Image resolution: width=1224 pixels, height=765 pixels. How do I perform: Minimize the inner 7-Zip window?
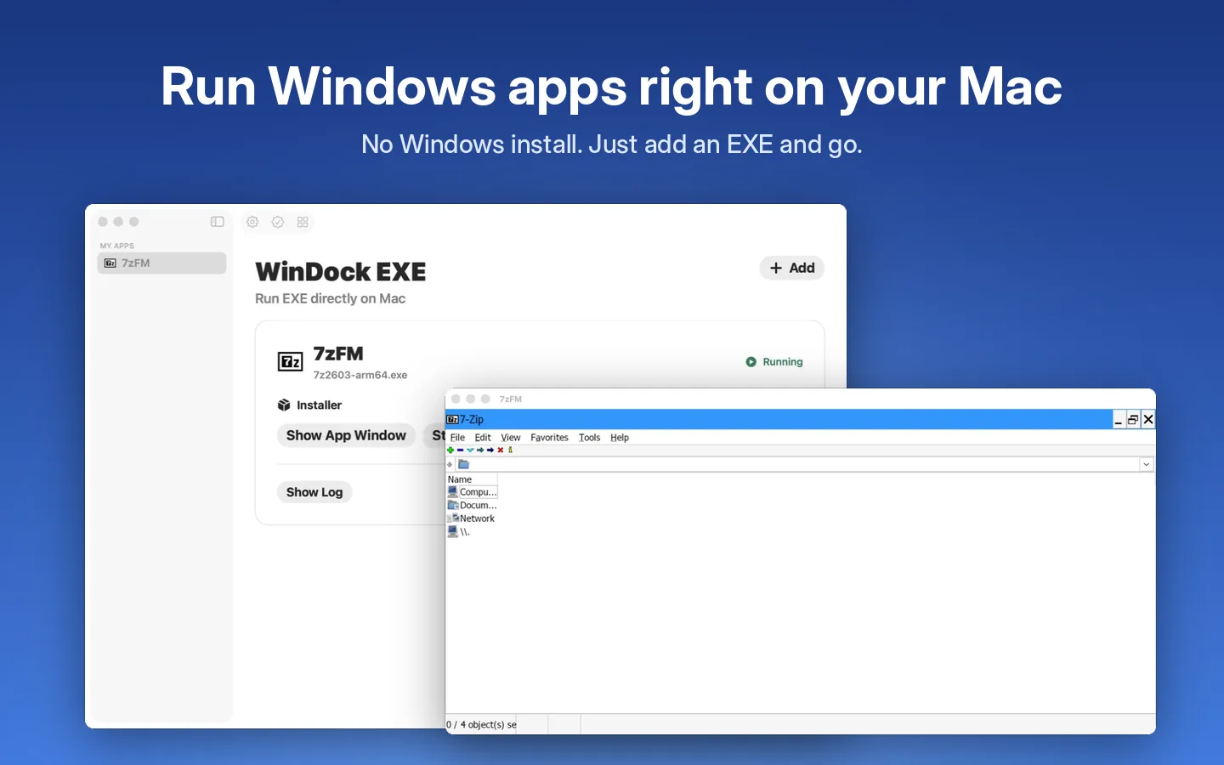pyautogui.click(x=1119, y=419)
